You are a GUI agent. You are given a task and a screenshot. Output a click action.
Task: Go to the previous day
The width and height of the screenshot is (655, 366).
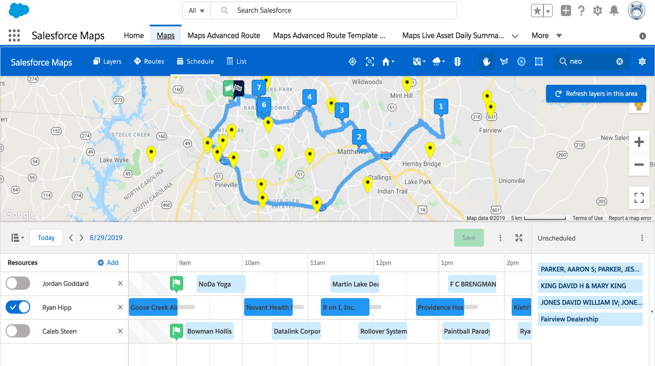(x=71, y=238)
